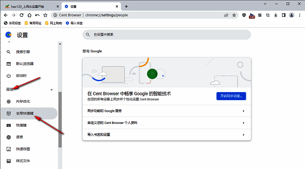Expand 导入书签和设置 row arrow

[x=244, y=135]
